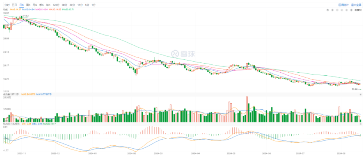
Task: Switch to the 月K monthly candlestick tab
Action: [35, 5]
